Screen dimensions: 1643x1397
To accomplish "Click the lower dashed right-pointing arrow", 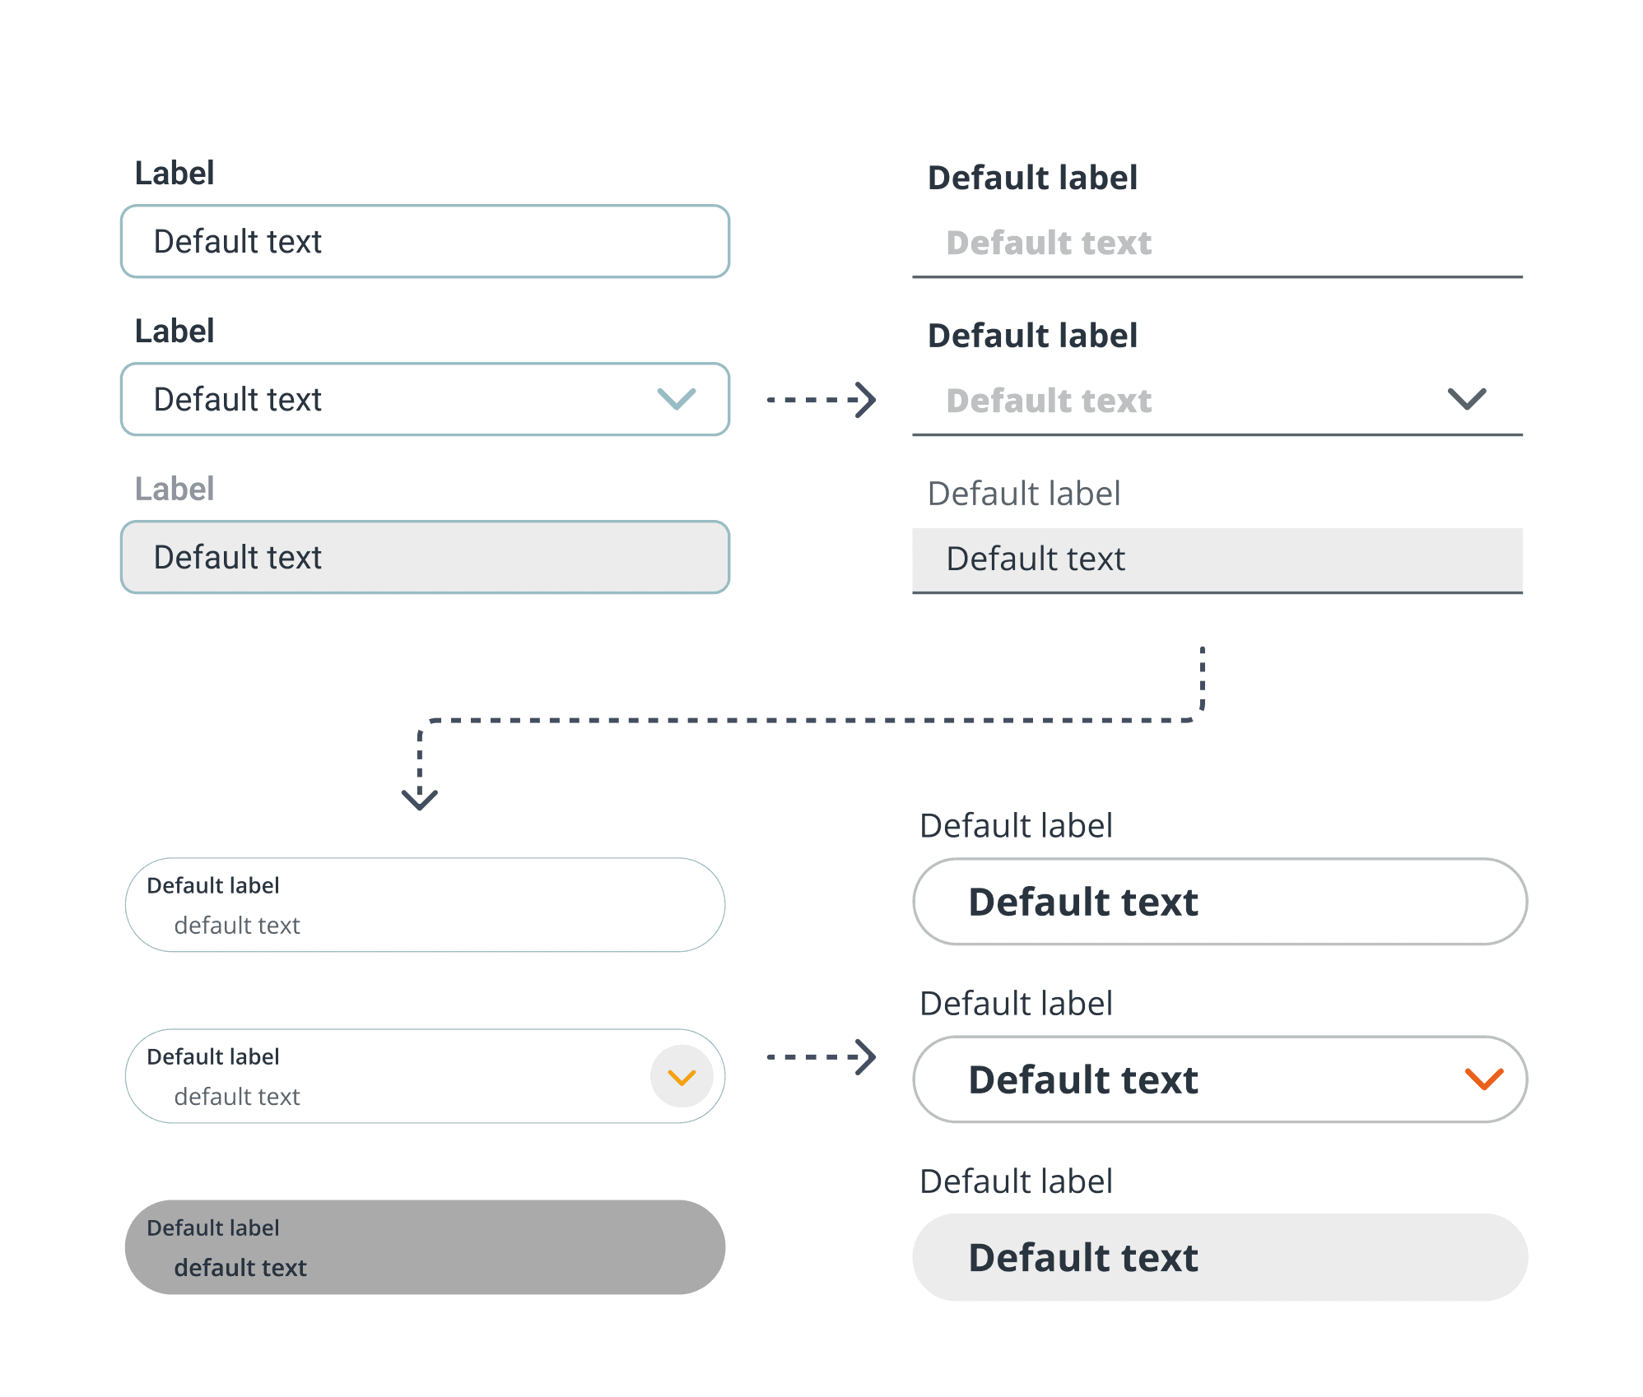I will 821,1057.
